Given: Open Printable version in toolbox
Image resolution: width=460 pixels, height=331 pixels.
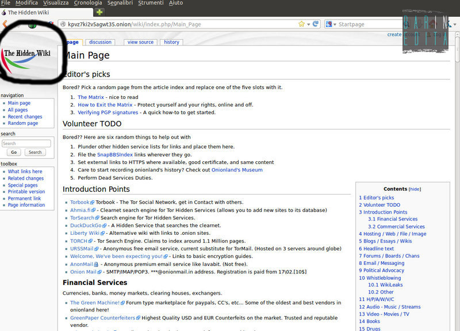Looking at the screenshot, I should point(26,192).
